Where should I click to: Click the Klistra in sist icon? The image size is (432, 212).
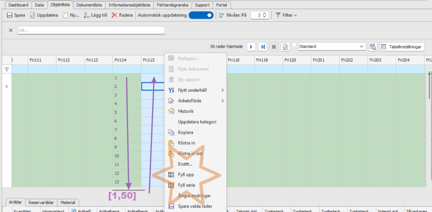pyautogui.click(x=171, y=154)
